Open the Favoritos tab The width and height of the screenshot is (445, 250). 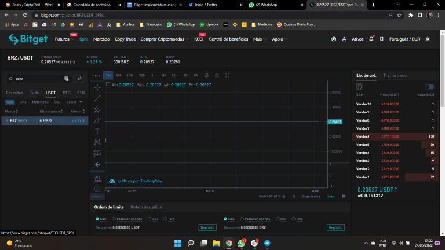(14, 93)
